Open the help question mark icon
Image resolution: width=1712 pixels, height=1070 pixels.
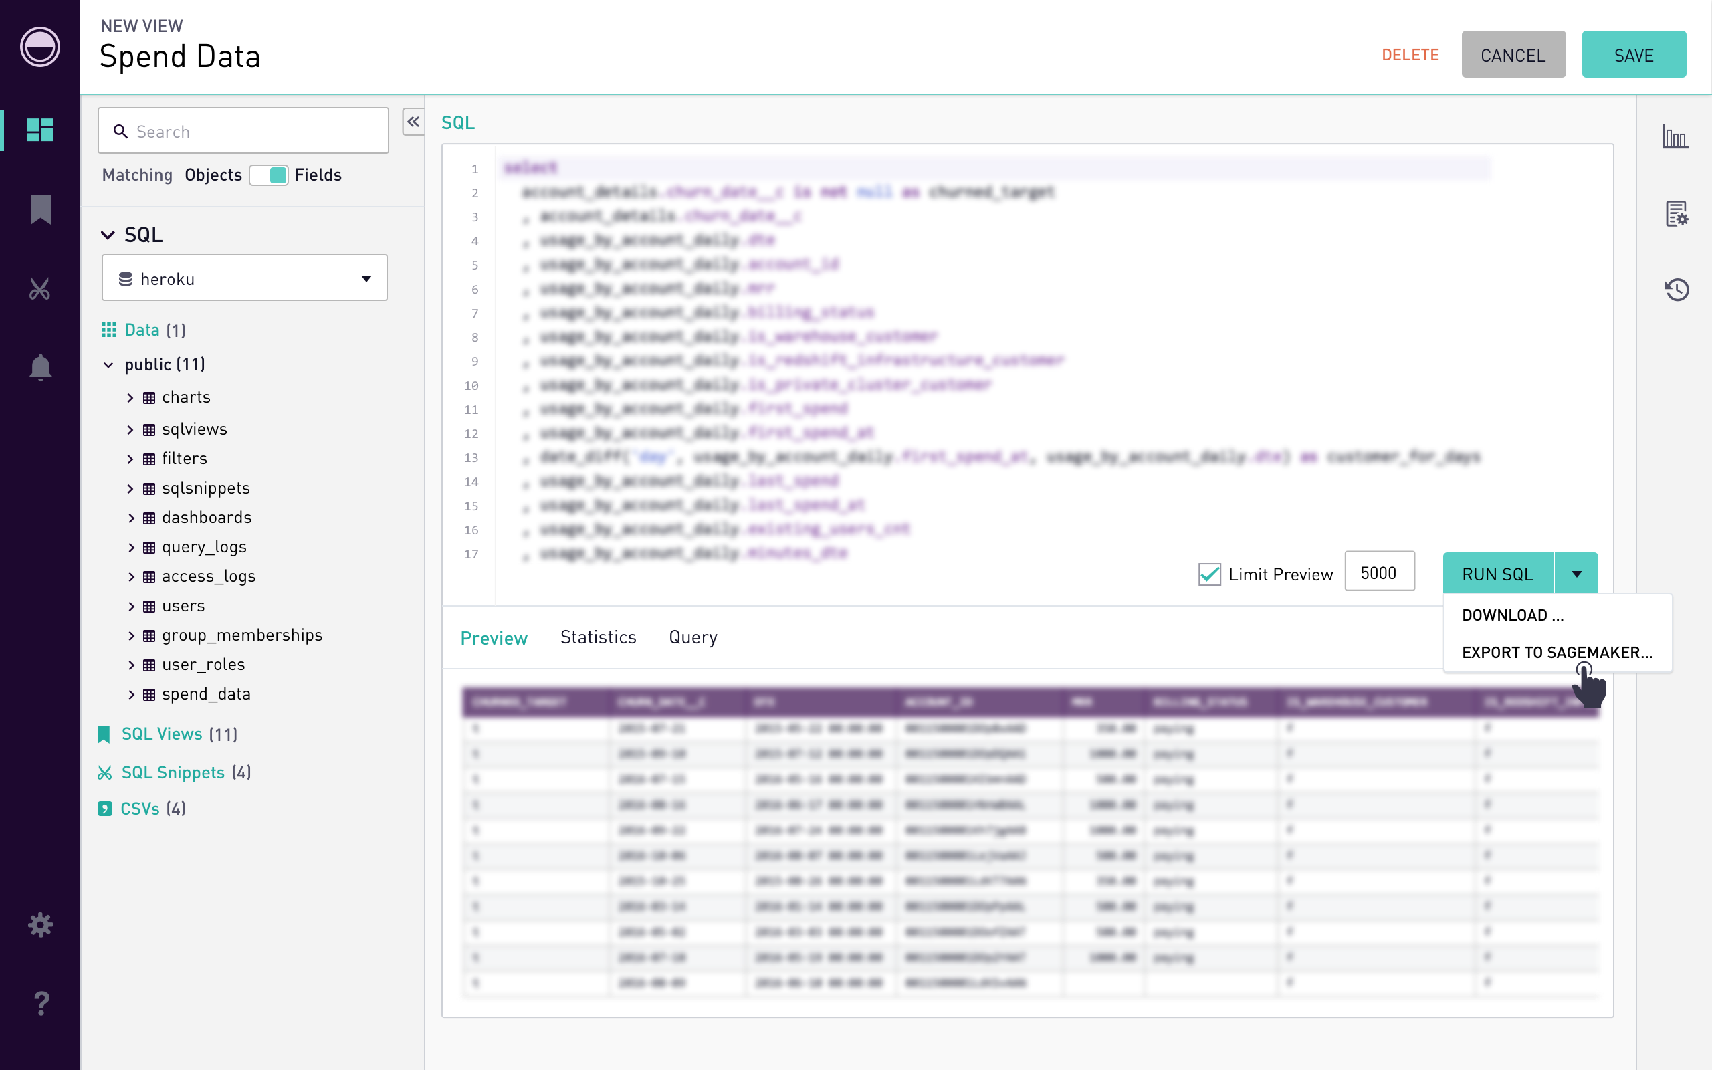coord(41,1002)
